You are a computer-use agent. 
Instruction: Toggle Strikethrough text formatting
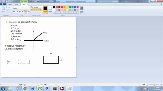(x=28, y=12)
